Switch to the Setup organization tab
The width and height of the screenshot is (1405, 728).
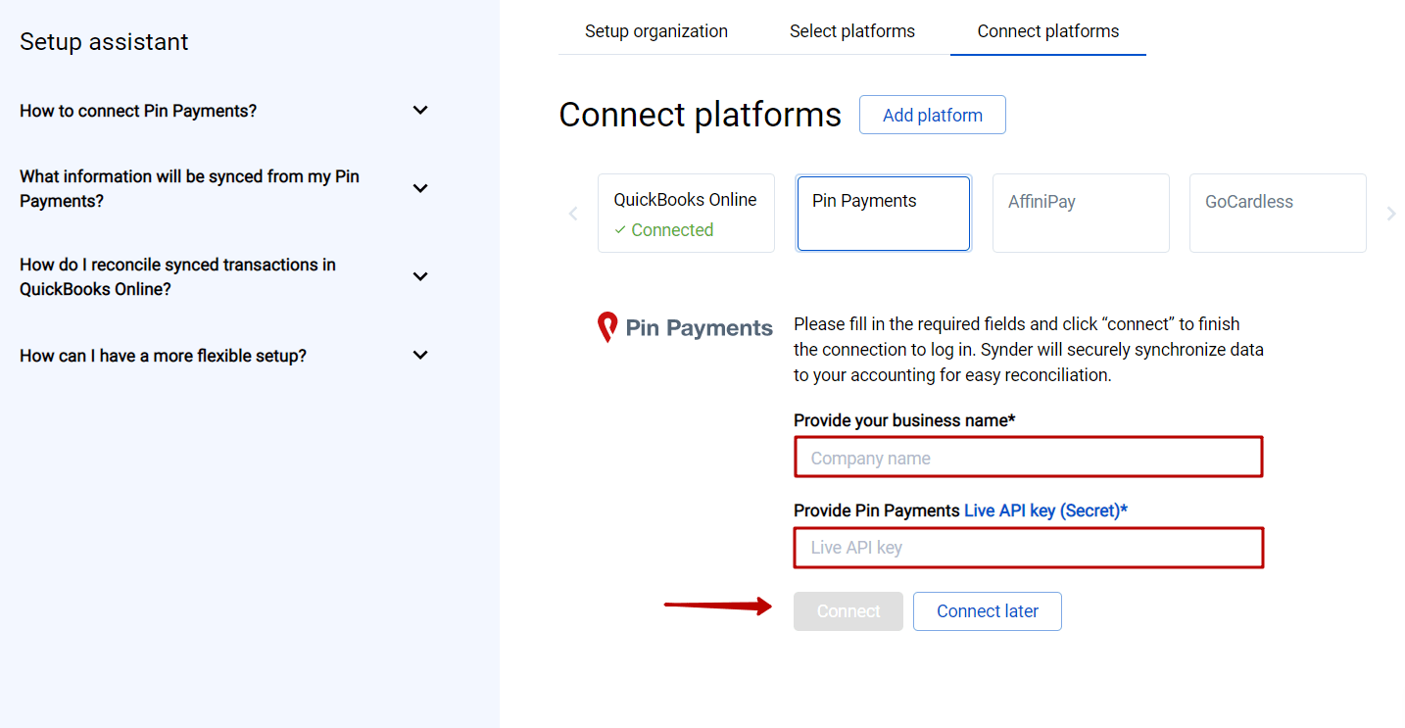655,30
